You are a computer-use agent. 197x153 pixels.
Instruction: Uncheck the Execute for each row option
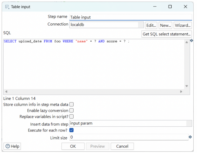tap(72, 130)
